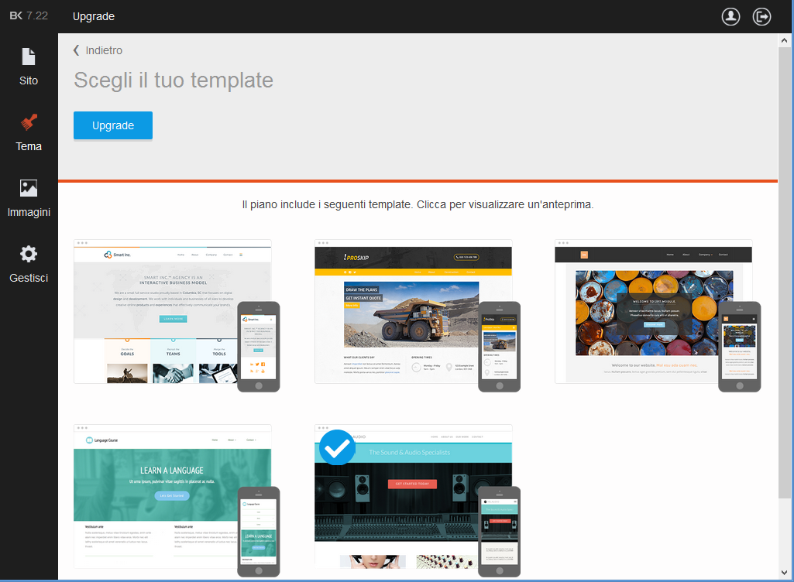Preview the ProSkip construction template

(413, 311)
